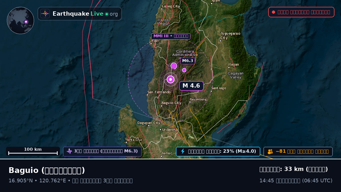The width and height of the screenshot is (341, 192).
Task: Open the 23% (M≥4.0) probability badge
Action: [x=218, y=151]
